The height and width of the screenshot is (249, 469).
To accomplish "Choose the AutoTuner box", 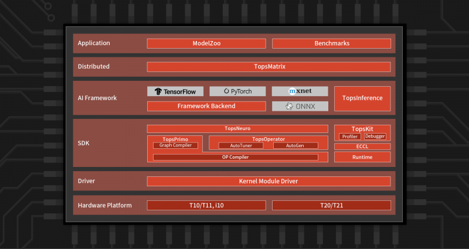I will (x=239, y=145).
